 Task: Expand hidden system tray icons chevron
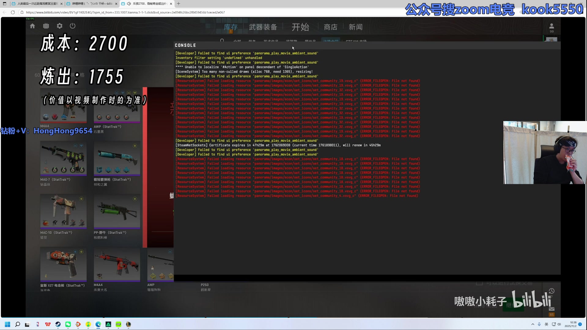(x=533, y=324)
